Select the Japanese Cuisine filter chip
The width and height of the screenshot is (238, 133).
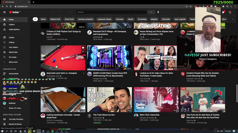click(104, 19)
